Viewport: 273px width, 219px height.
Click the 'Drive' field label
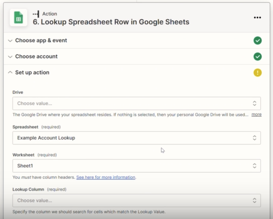18,92
